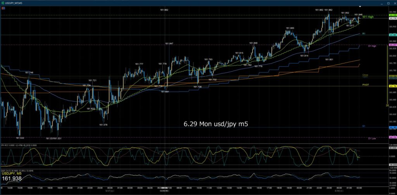
Task: Click the small red icon below the title
Action: coord(3,8)
